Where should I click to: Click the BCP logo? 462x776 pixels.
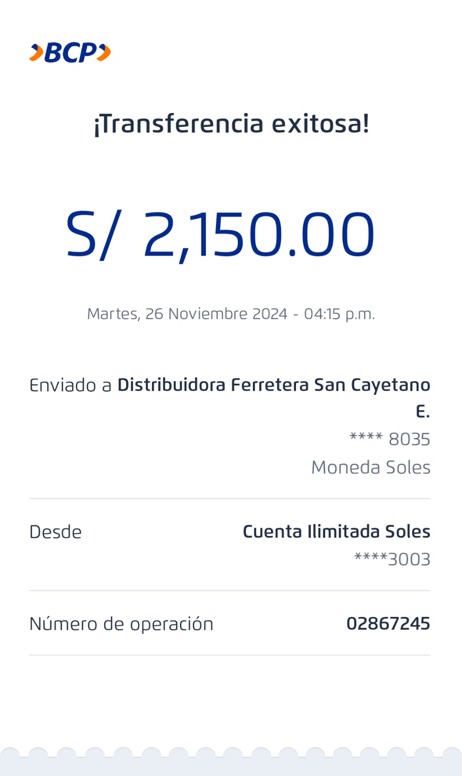tap(70, 52)
